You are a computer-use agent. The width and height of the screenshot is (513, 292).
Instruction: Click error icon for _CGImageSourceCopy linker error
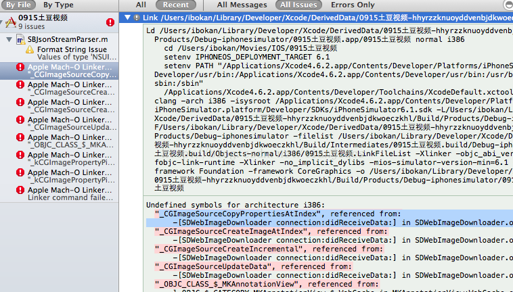click(20, 68)
